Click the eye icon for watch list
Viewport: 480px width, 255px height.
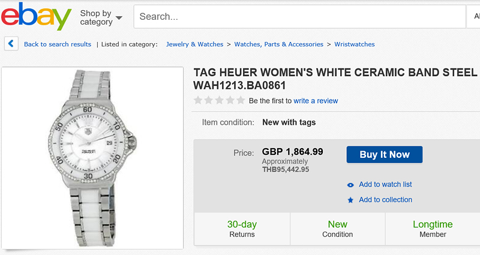(x=350, y=185)
